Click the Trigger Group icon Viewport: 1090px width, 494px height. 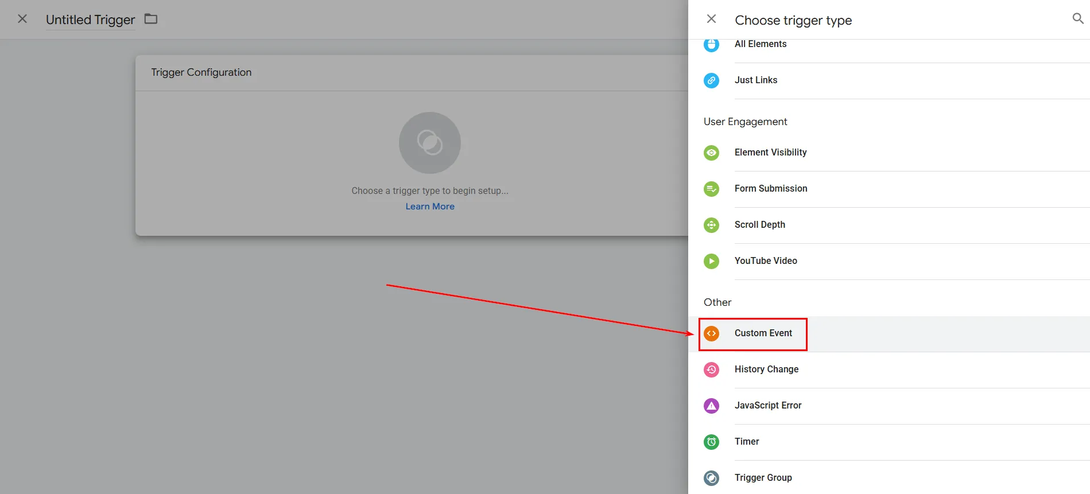(x=711, y=478)
